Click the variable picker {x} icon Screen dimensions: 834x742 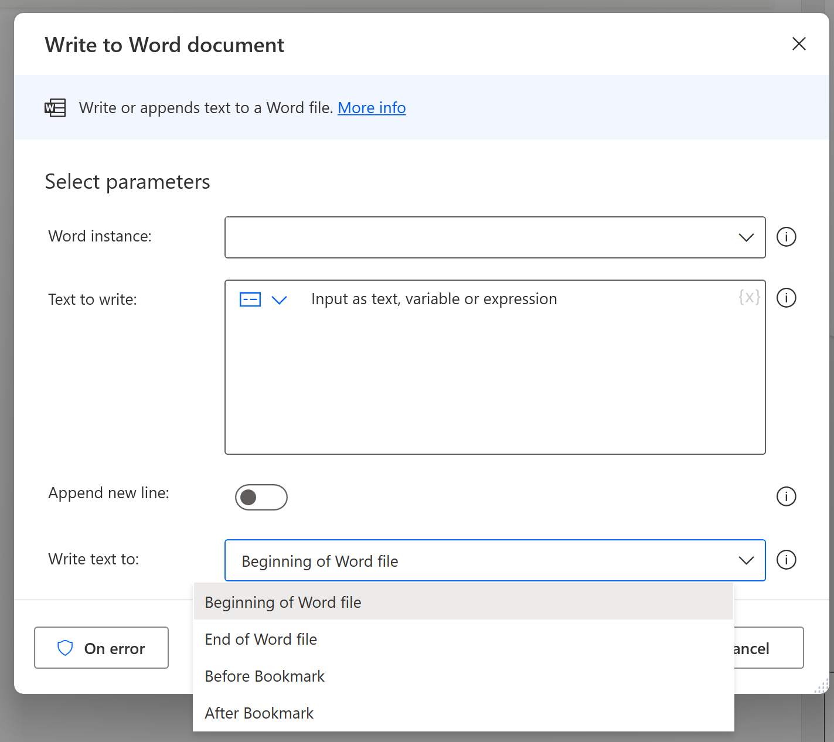749,297
